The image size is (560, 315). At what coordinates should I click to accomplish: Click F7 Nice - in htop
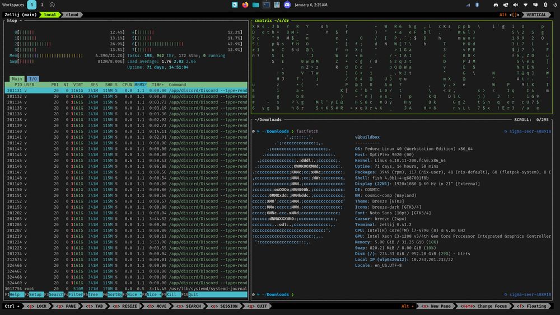132,294
